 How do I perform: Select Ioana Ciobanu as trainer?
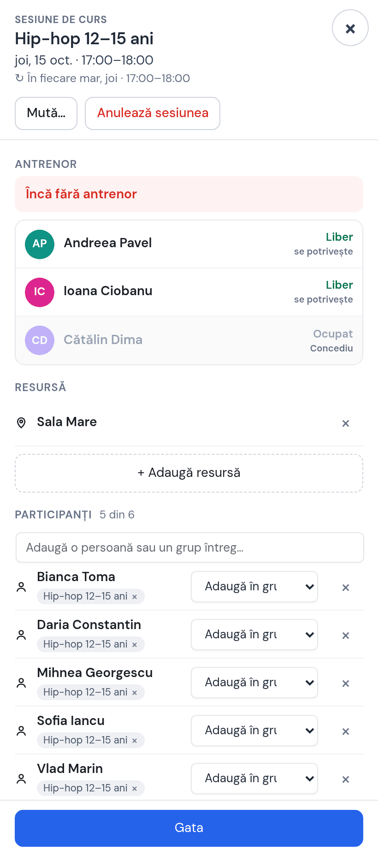coord(189,292)
